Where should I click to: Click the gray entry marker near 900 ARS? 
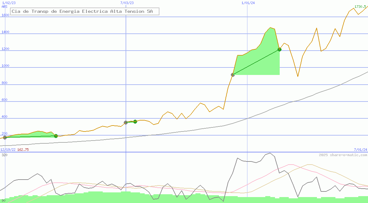pyautogui.click(x=233, y=75)
